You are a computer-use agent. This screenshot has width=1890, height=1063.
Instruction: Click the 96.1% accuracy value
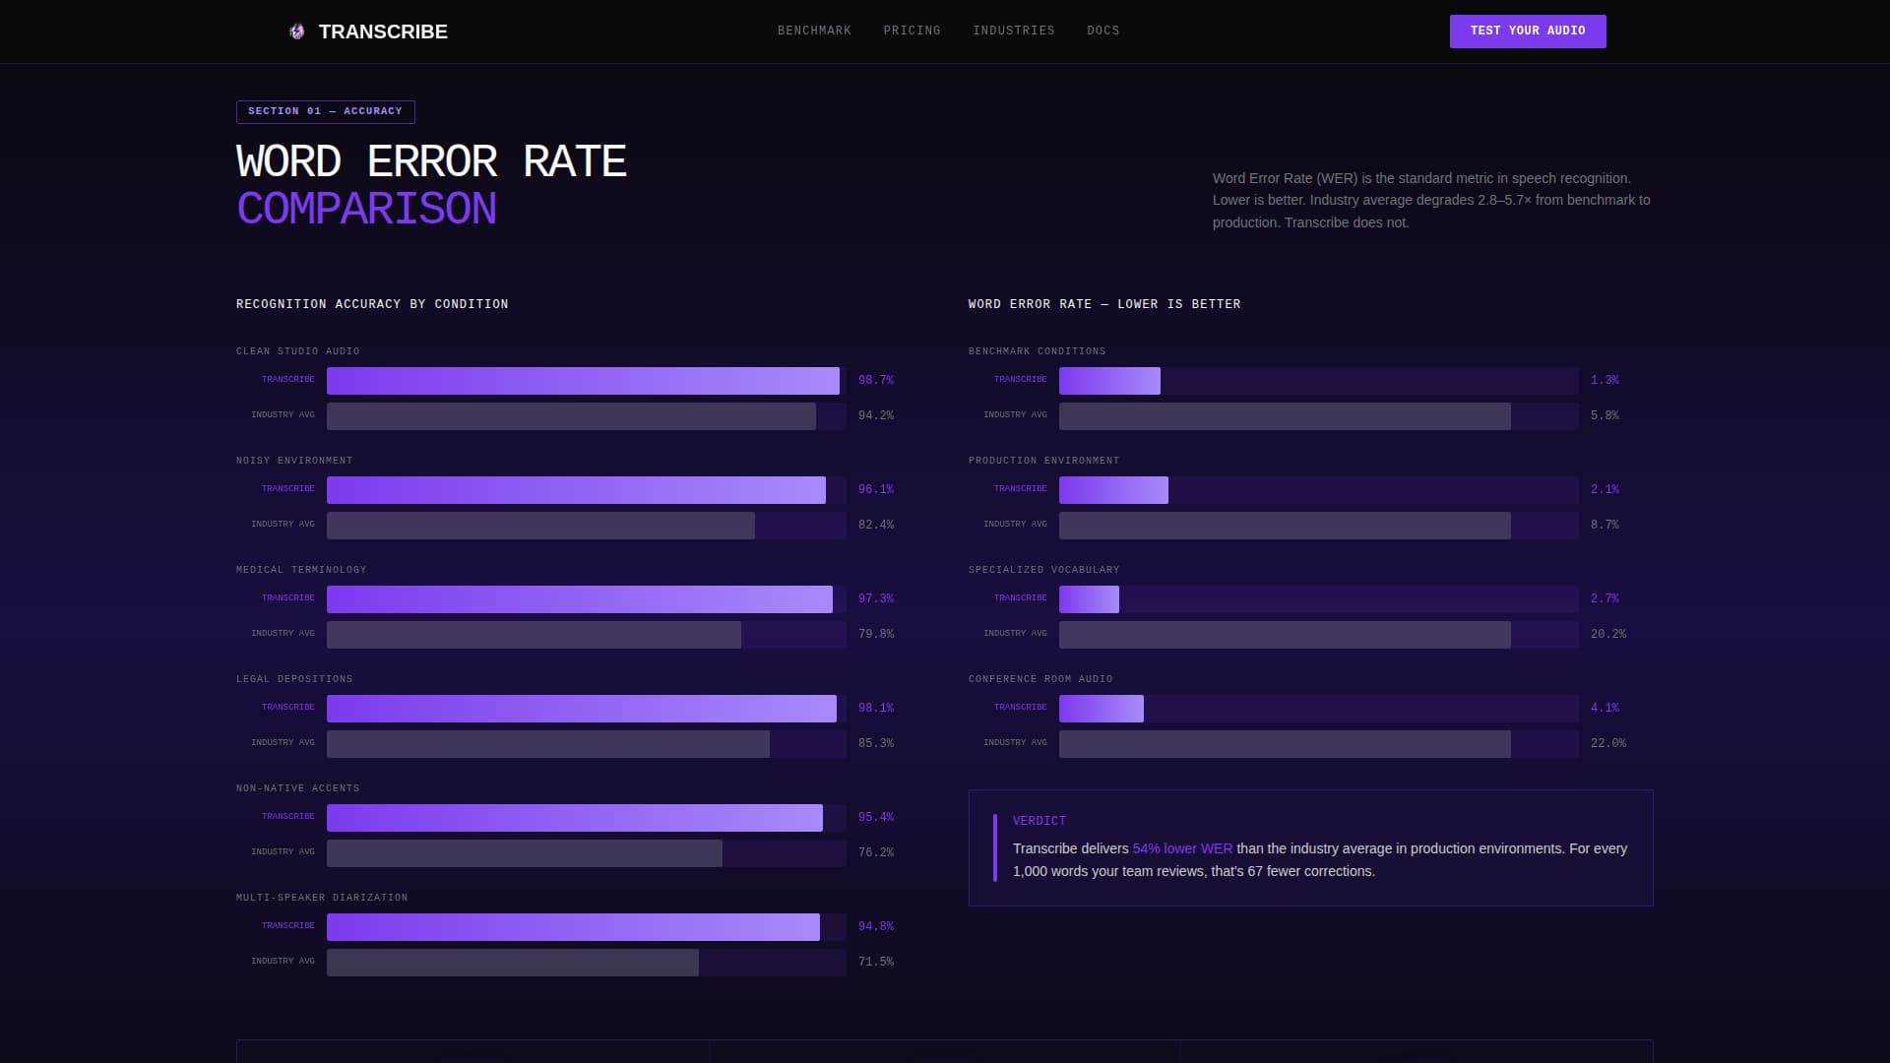(x=875, y=489)
